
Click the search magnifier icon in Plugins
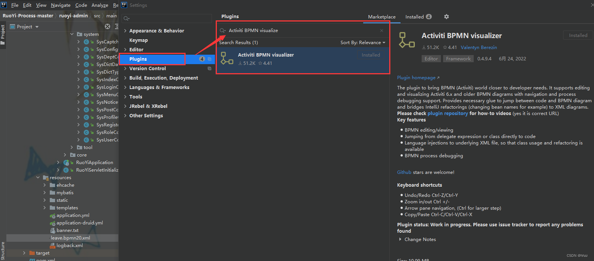point(223,31)
